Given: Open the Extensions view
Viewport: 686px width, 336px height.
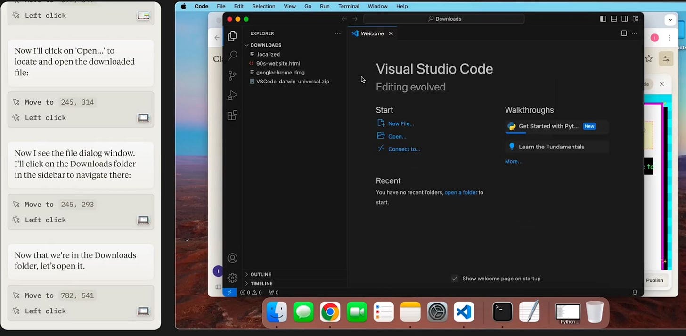Looking at the screenshot, I should point(232,115).
